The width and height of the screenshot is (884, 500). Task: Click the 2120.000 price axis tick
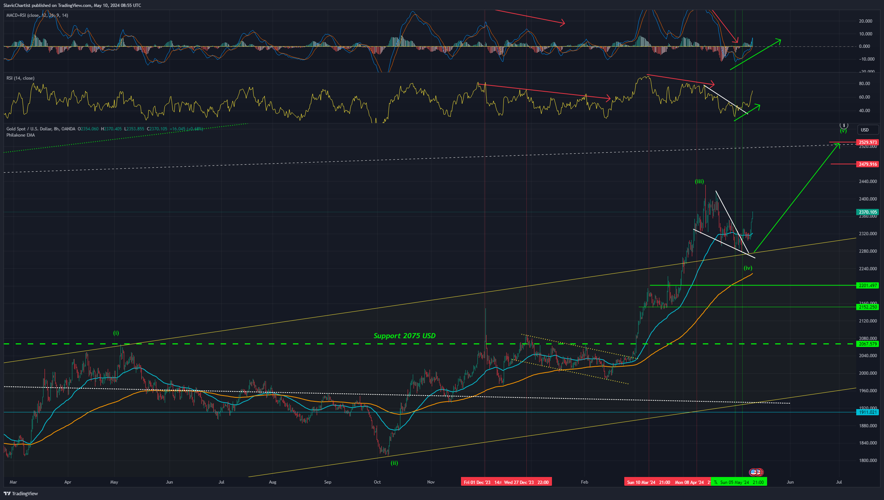click(x=868, y=321)
